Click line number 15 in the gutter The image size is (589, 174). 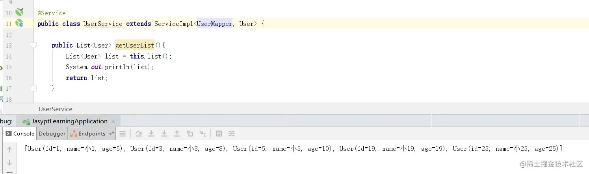click(8, 67)
